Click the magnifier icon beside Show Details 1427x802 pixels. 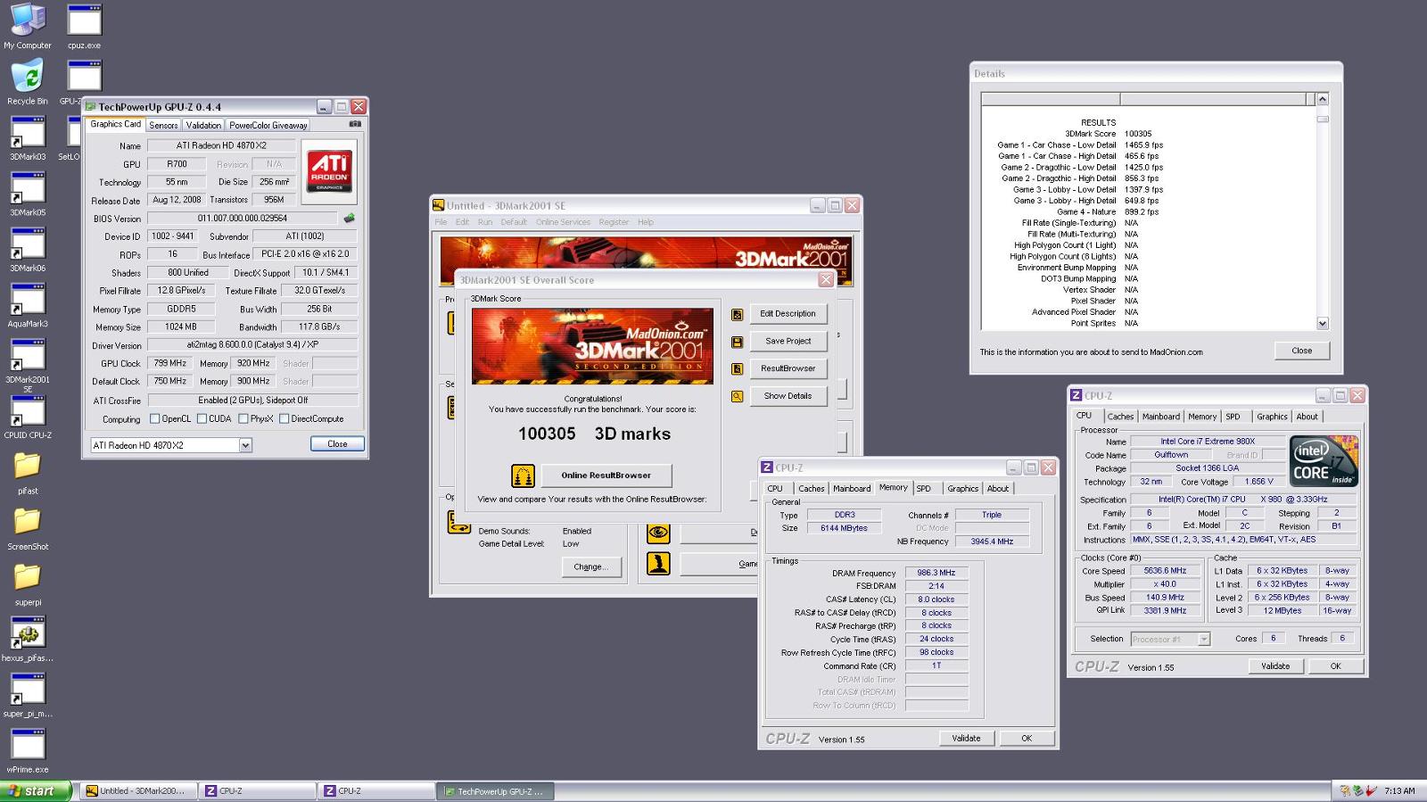tap(737, 396)
